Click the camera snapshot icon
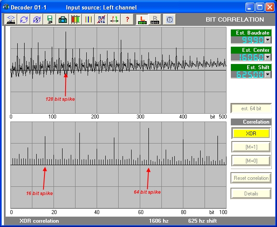277x227 pixels. click(x=63, y=19)
